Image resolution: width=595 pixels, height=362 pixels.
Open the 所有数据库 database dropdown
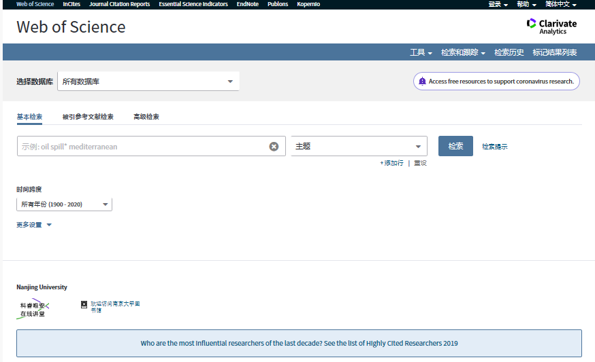point(148,82)
